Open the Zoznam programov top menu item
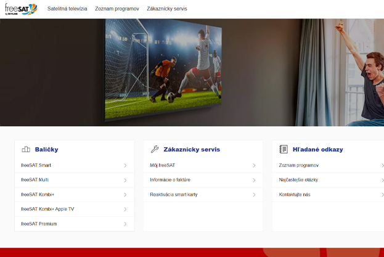Screen dimensions: 384x257 116,9
